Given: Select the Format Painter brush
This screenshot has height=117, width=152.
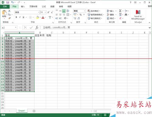Looking at the screenshot, I should click(x=9, y=18).
